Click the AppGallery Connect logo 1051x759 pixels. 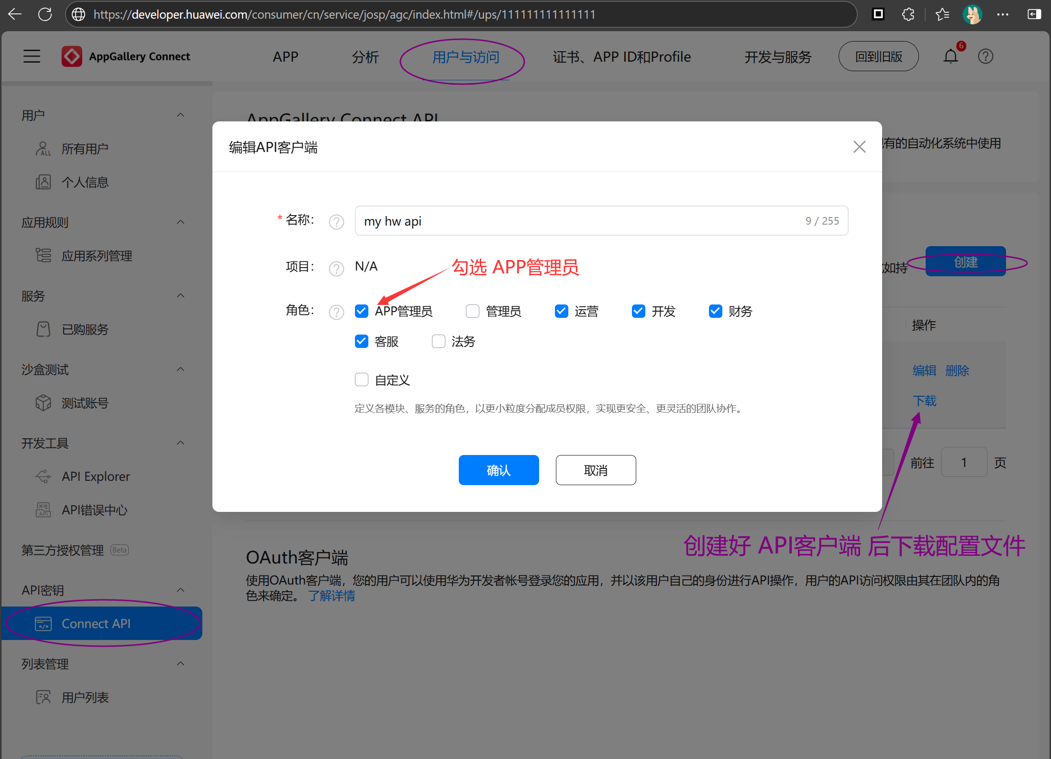click(72, 56)
